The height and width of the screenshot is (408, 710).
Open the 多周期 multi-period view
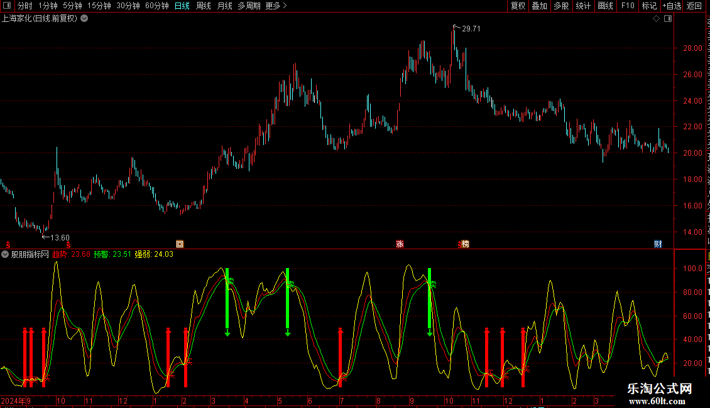249,6
